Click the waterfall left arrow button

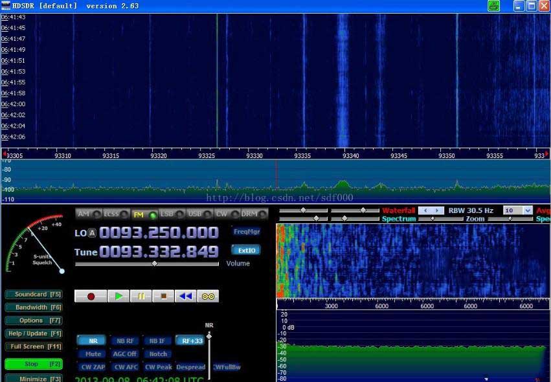tap(425, 210)
